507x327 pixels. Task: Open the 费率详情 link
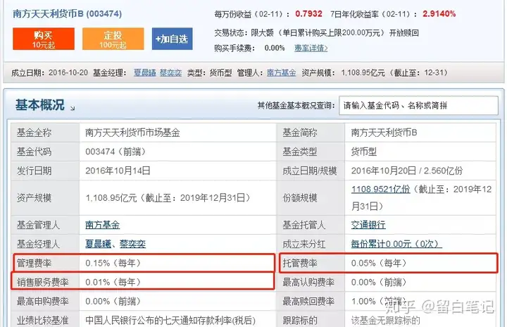(x=311, y=48)
